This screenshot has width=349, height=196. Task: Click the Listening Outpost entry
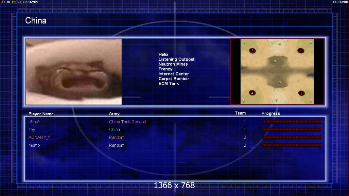177,59
